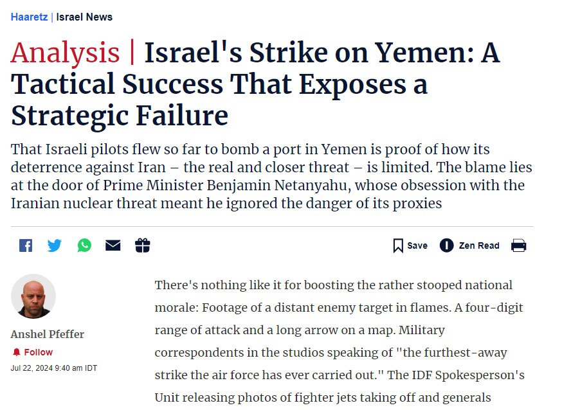Screen dimensions: 580x410
Task: Click the Save label text
Action: coord(417,245)
